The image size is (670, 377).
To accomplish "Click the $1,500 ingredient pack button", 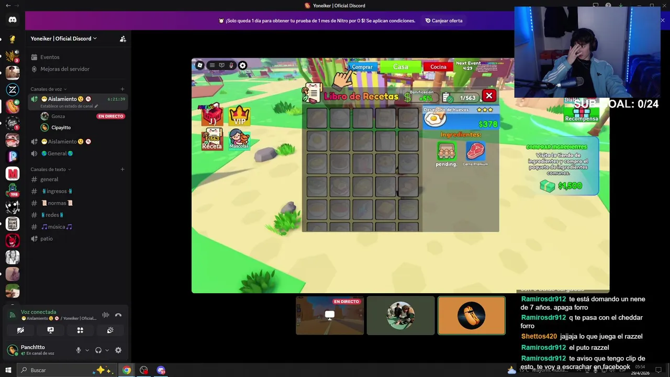I will pyautogui.click(x=562, y=186).
